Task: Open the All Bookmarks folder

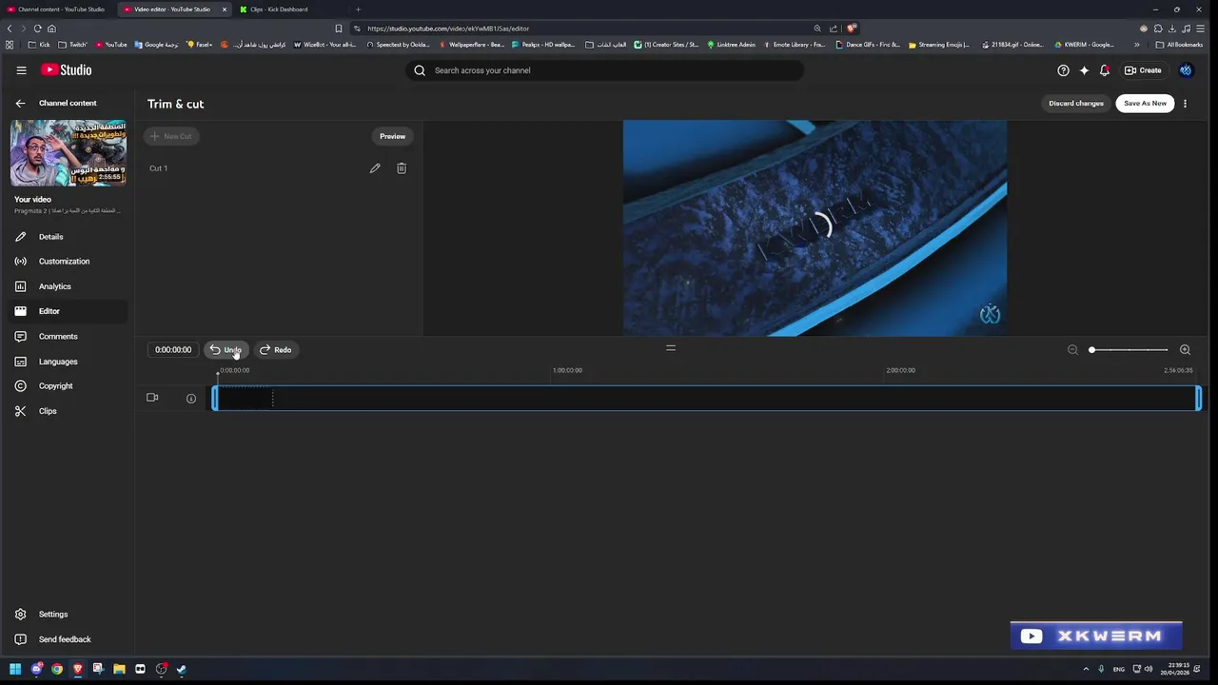Action: coord(1179,45)
